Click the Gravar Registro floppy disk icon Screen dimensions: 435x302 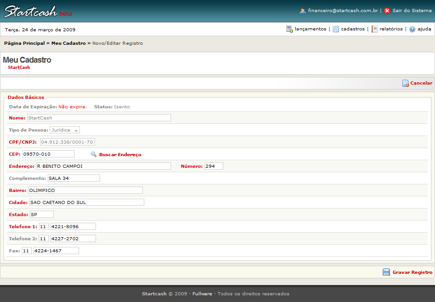386,272
